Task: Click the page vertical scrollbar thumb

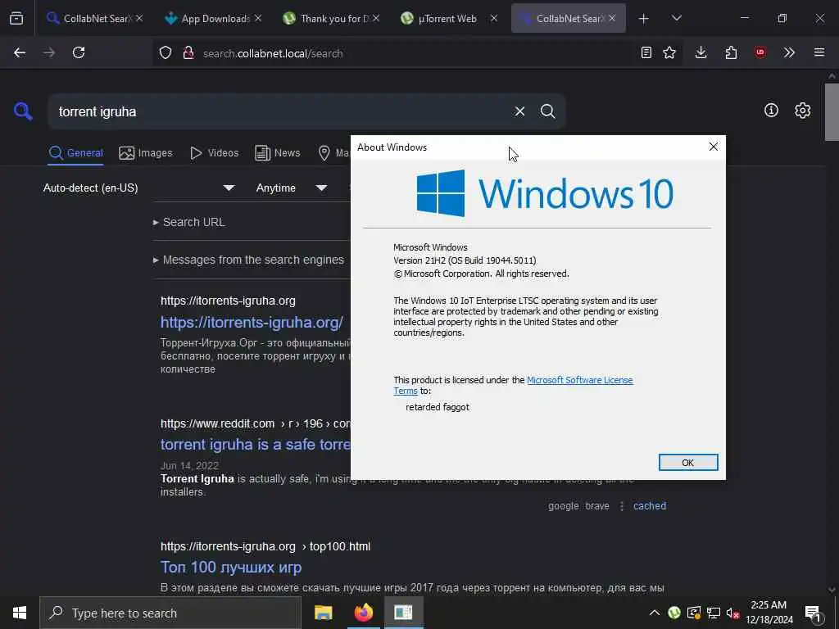Action: [x=832, y=112]
